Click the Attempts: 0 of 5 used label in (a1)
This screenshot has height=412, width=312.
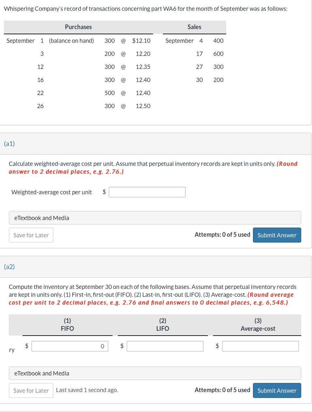tap(222, 234)
